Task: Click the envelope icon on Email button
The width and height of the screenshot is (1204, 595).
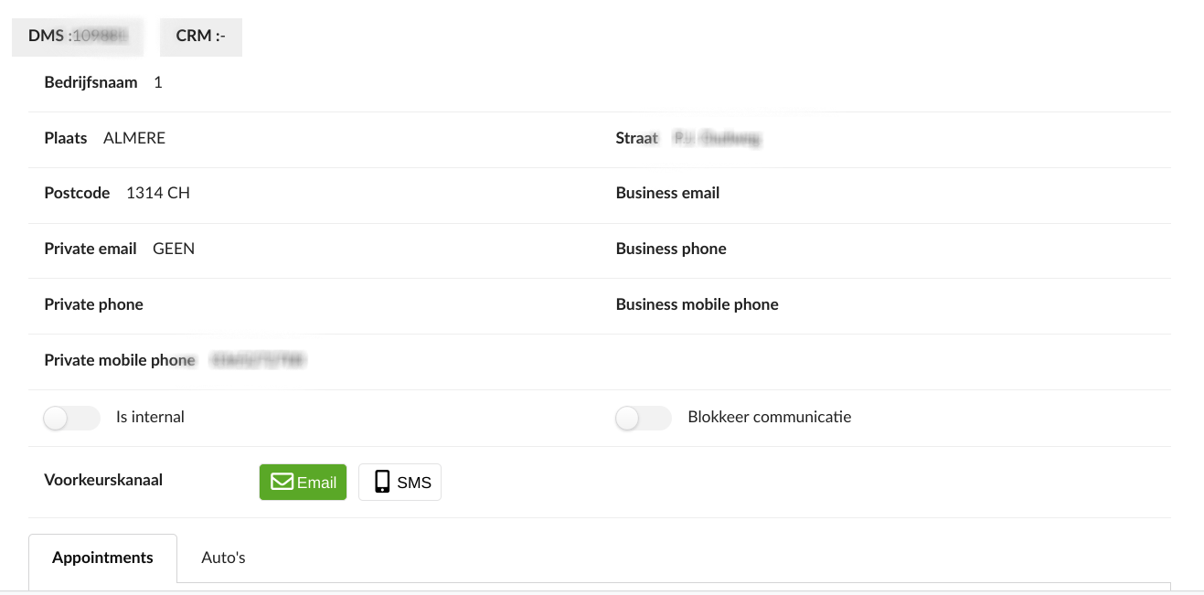Action: point(282,482)
